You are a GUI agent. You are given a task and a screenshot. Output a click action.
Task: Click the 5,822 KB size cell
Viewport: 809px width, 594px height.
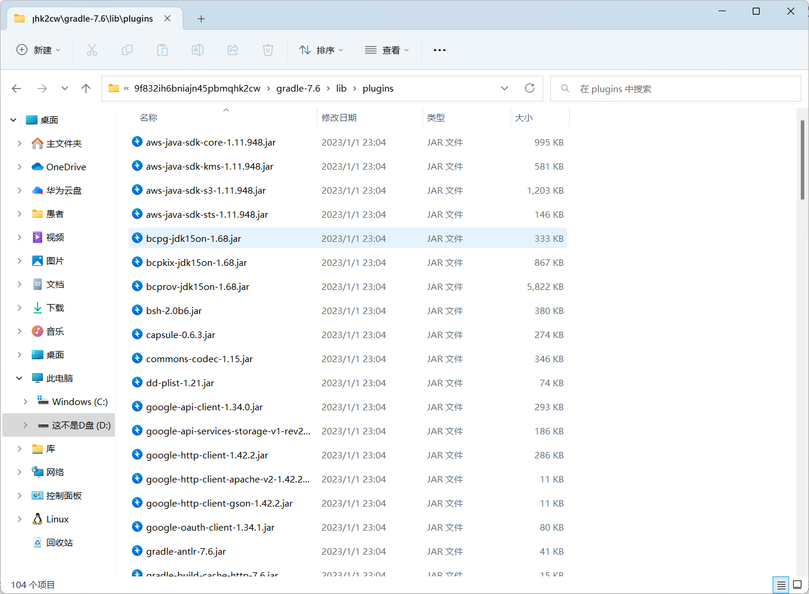click(x=545, y=286)
